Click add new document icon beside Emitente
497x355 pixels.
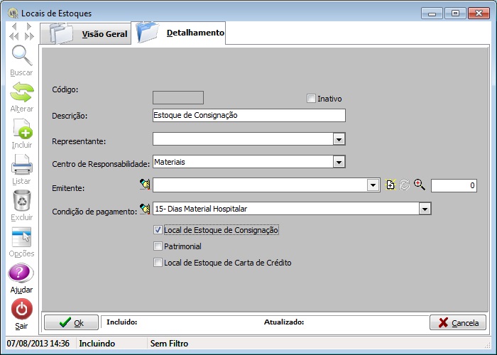[x=390, y=185]
